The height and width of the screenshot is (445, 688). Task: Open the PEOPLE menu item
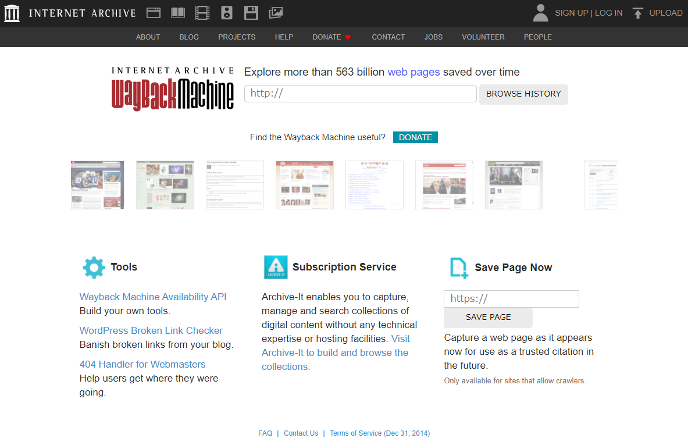[x=538, y=37]
